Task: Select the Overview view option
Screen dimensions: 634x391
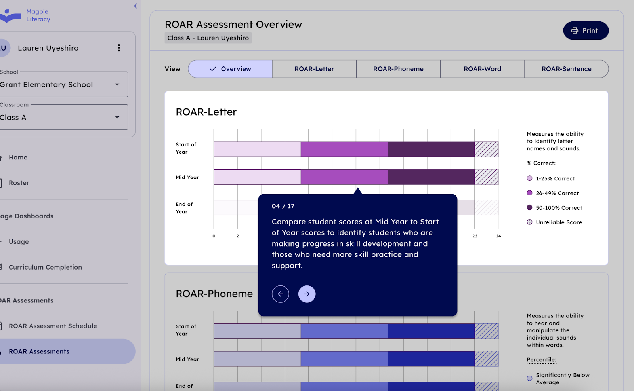Action: pos(230,69)
